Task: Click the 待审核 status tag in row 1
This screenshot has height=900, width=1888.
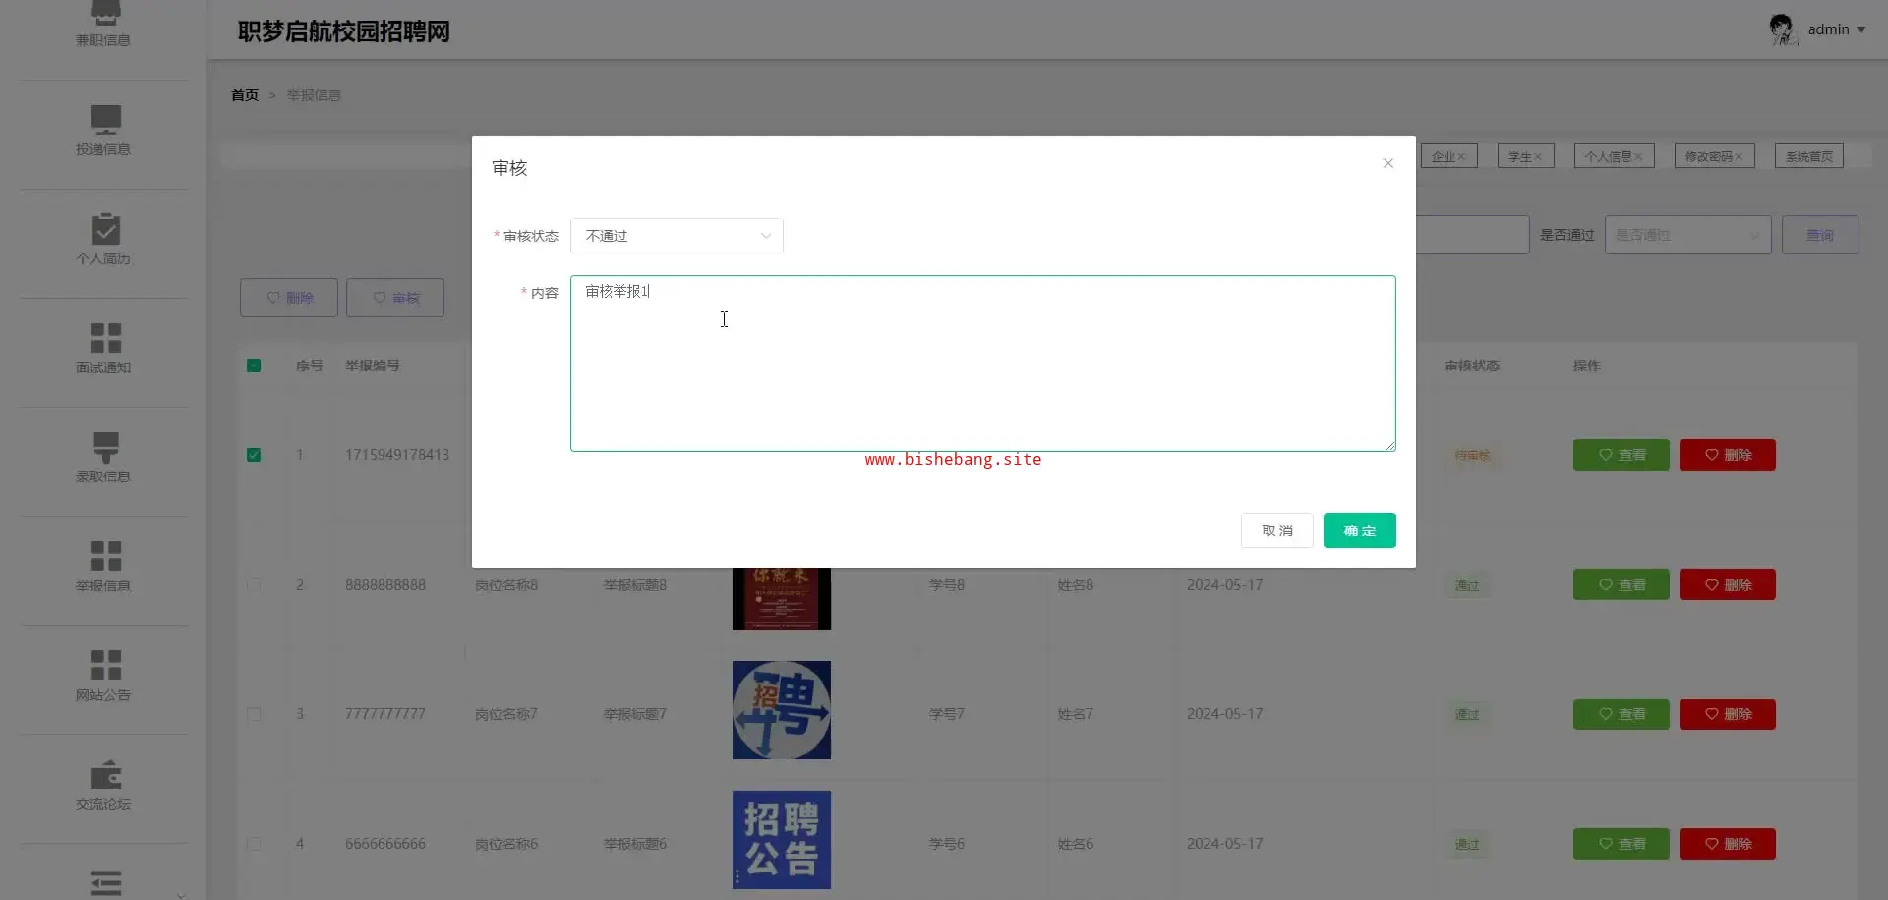Action: coord(1472,455)
